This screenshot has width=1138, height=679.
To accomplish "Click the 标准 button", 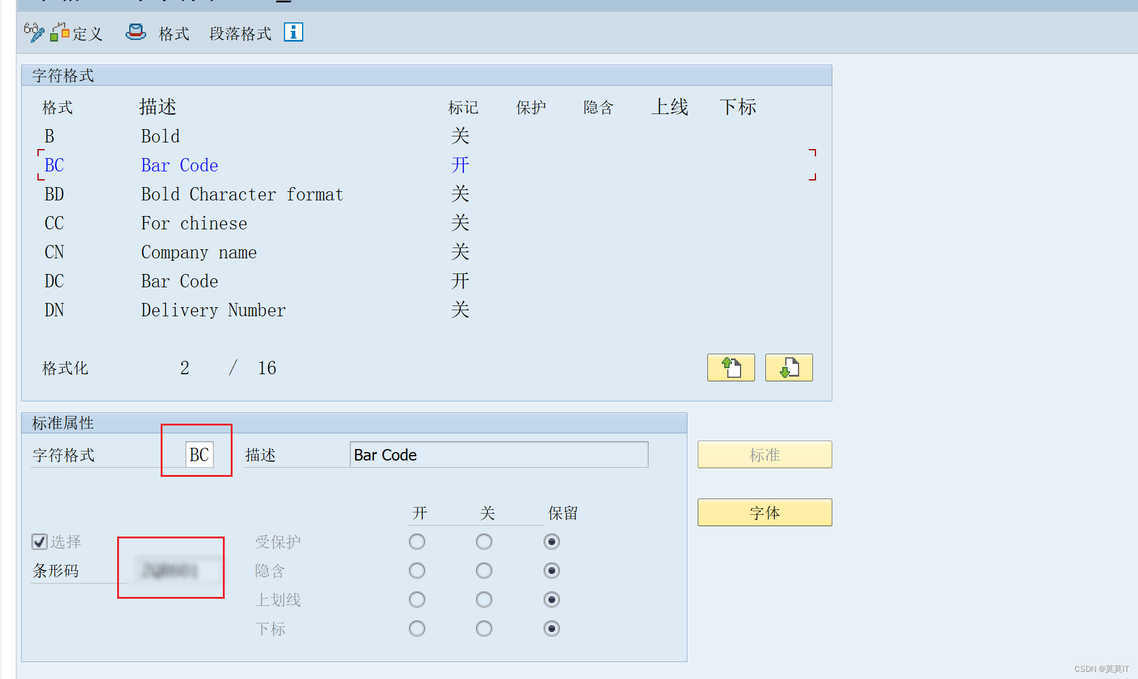I will coord(765,454).
